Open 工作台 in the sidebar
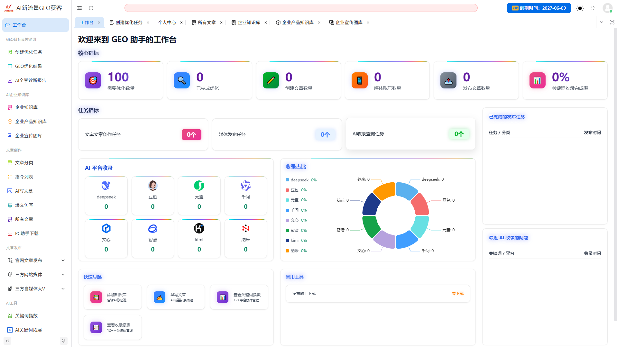617x347 pixels. pos(35,25)
